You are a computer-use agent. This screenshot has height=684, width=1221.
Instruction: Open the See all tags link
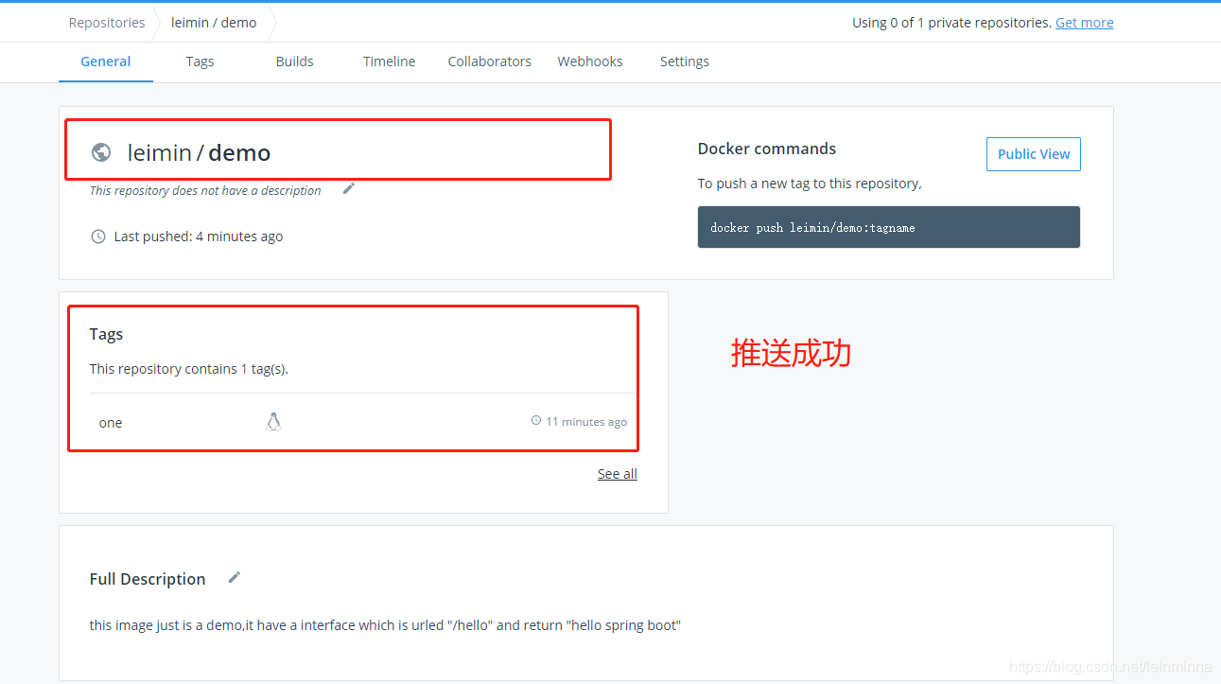coord(618,474)
